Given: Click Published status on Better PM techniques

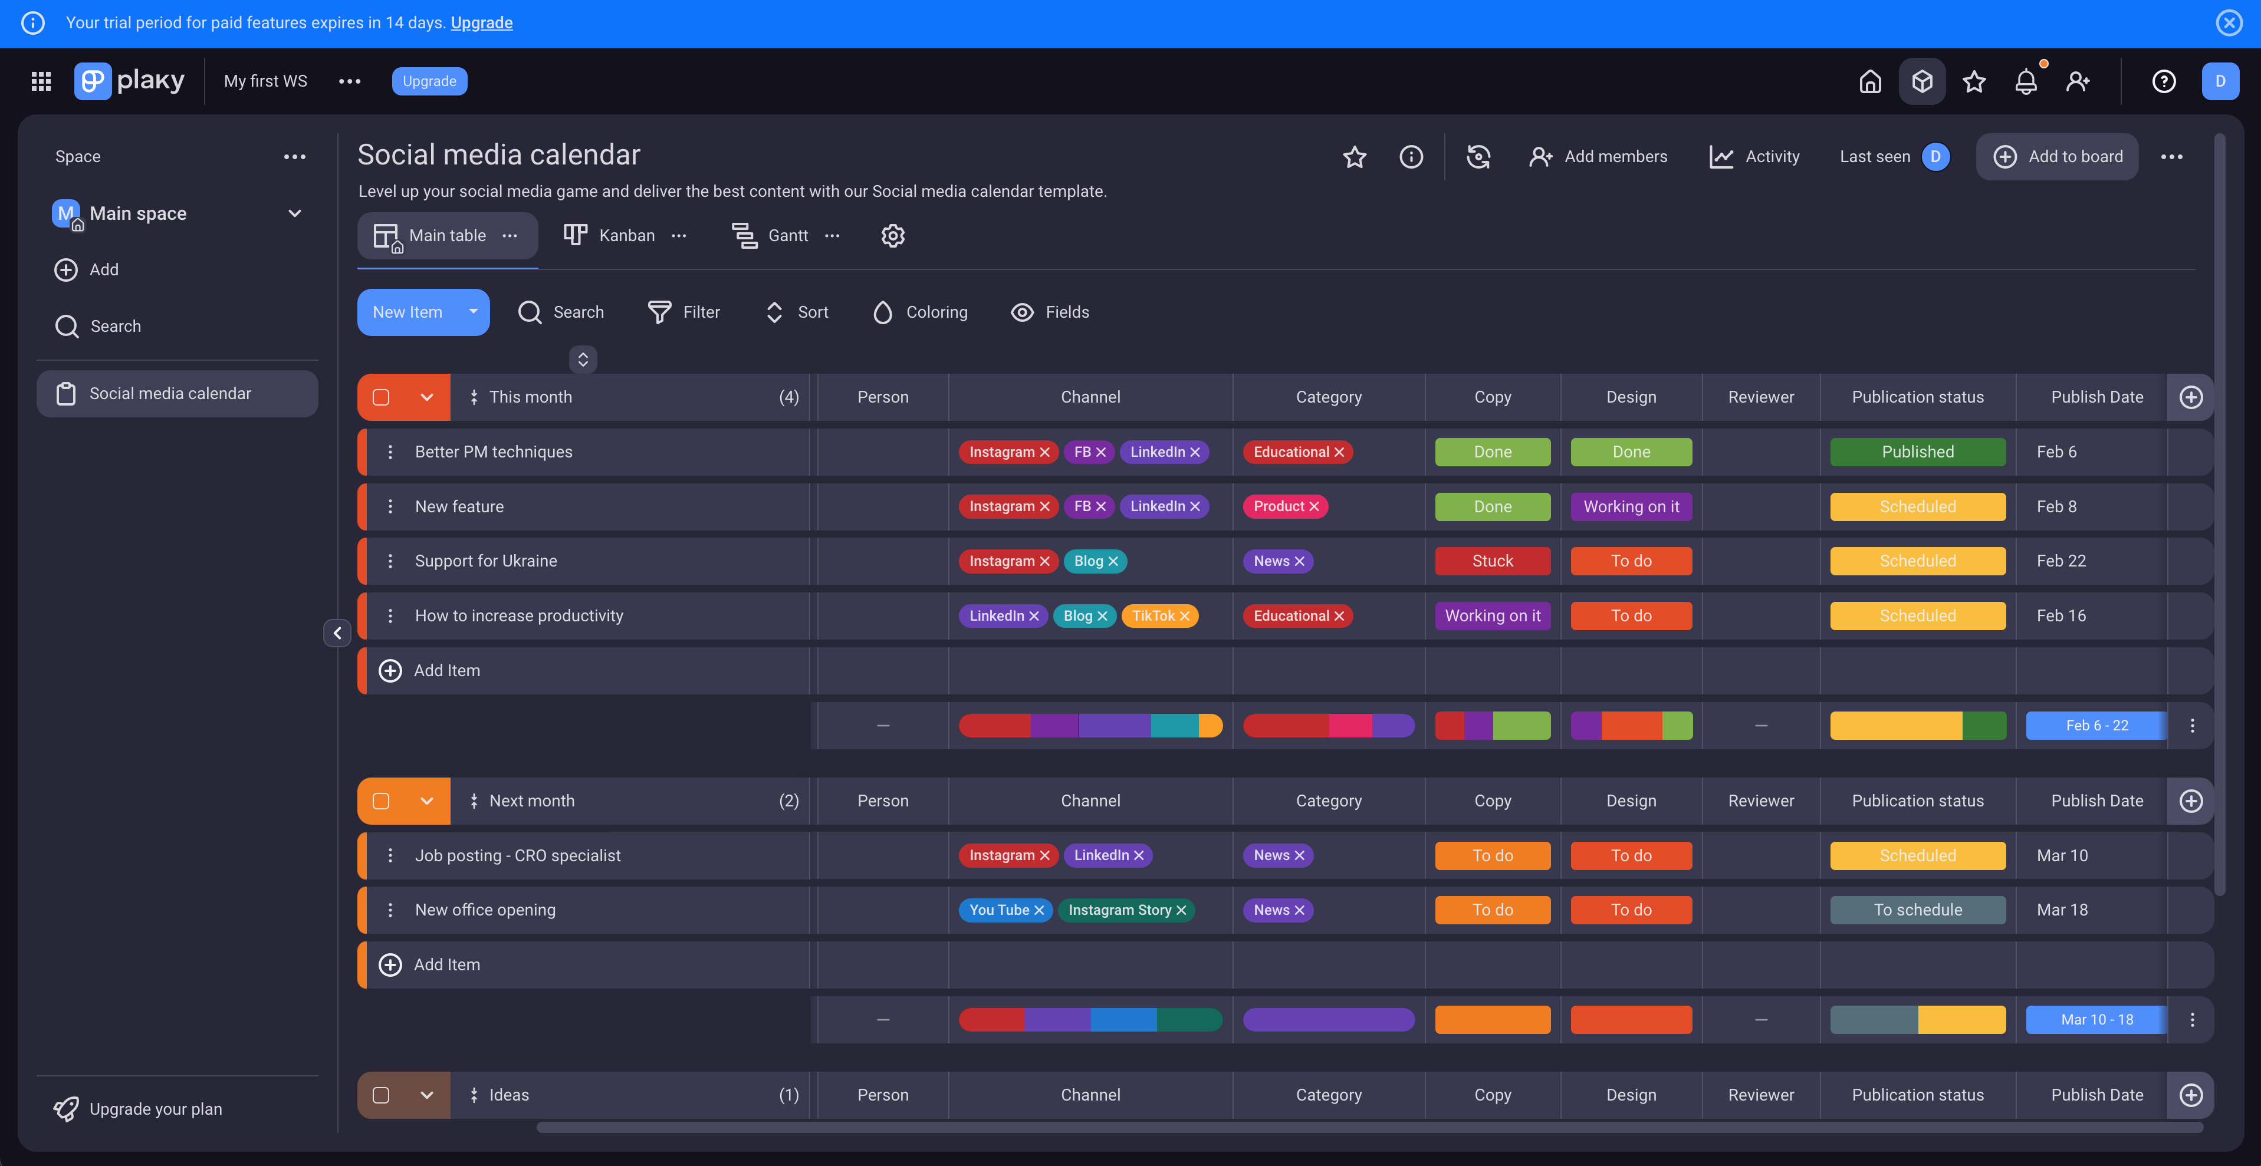Looking at the screenshot, I should point(1917,451).
